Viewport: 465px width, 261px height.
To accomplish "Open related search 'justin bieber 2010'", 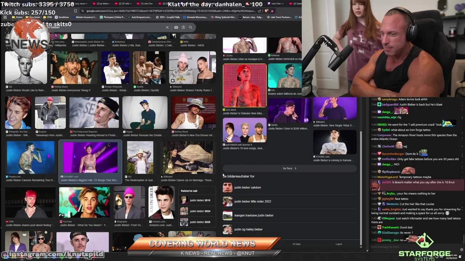I will 198,200.
